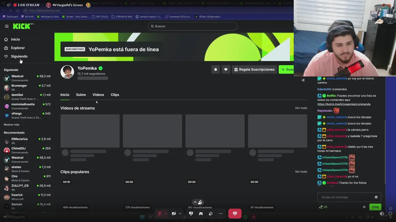Screen dimensions: 396x222
Task: Open the Dashboard bookmark
Action: [x=10, y=17]
